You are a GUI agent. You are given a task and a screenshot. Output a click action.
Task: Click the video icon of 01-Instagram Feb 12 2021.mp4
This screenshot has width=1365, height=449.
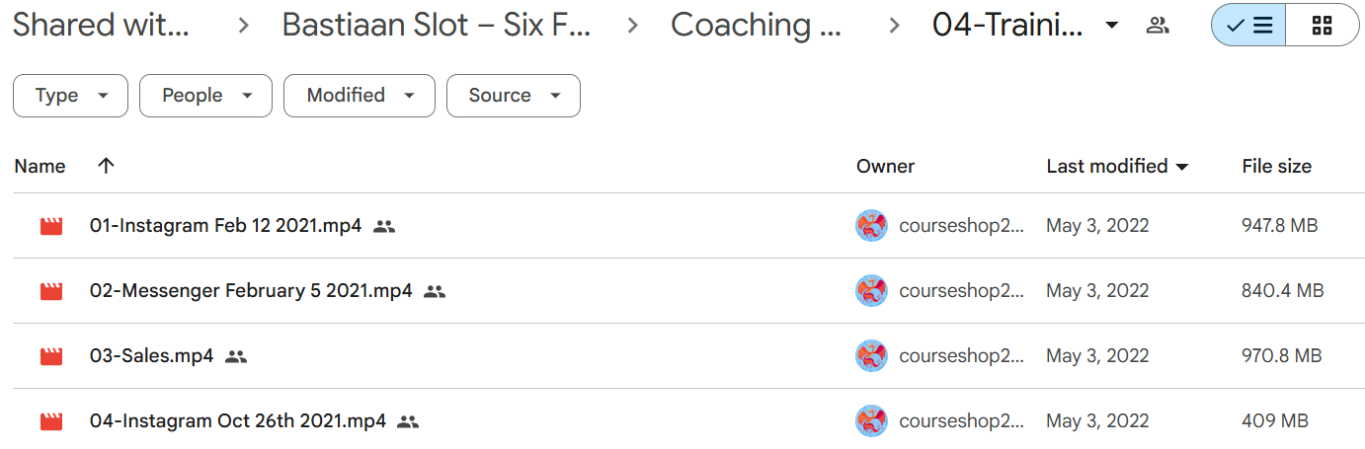[x=51, y=226]
